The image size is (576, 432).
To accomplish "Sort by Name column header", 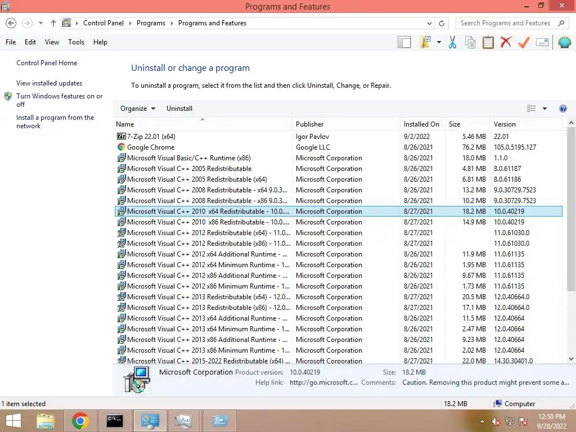I will point(202,124).
